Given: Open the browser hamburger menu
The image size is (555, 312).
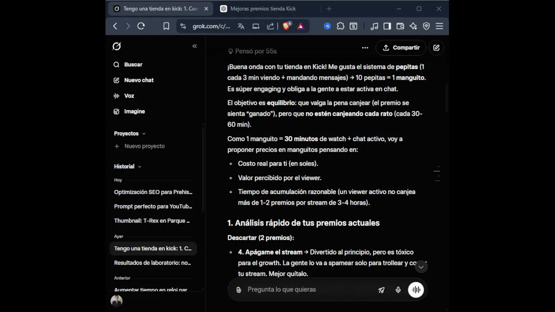Looking at the screenshot, I should point(439,26).
